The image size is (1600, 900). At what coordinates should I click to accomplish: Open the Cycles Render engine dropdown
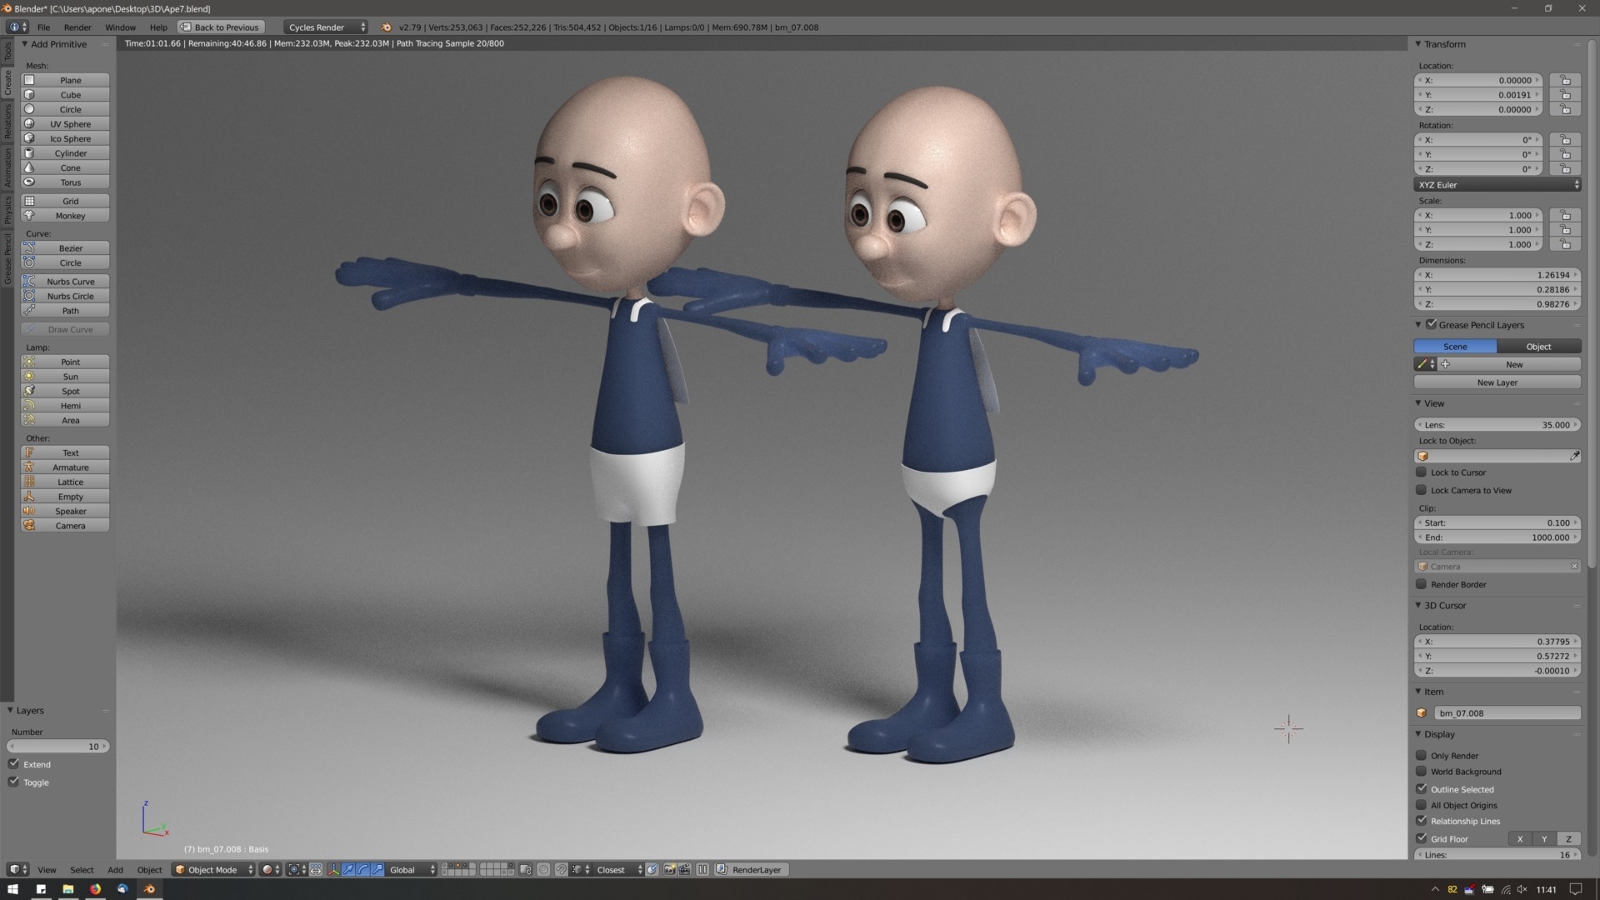[325, 27]
